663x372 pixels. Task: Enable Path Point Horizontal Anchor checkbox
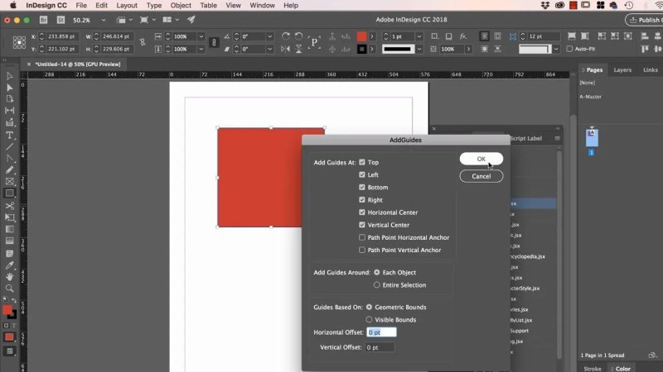362,237
